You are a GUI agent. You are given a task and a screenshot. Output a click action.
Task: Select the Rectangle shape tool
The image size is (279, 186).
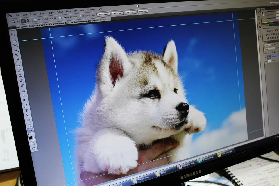pos(28,120)
